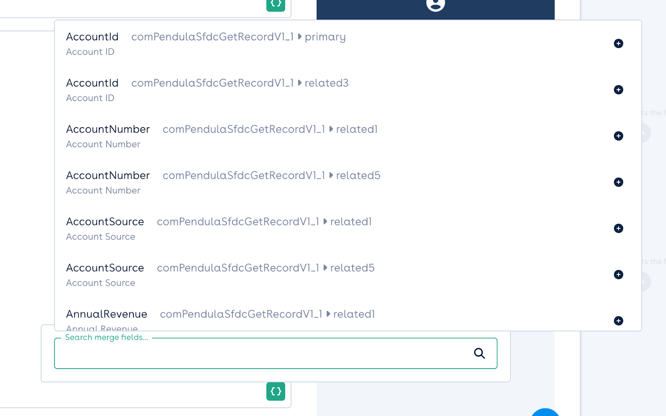
Task: Add AccountId primary merge field via plus icon
Action: pos(618,44)
